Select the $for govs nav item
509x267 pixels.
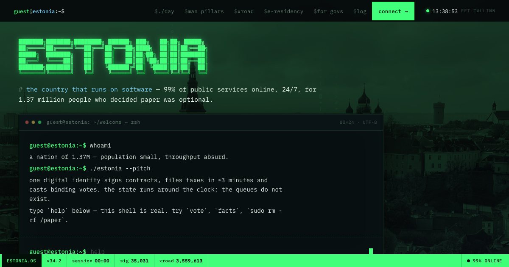click(328, 11)
